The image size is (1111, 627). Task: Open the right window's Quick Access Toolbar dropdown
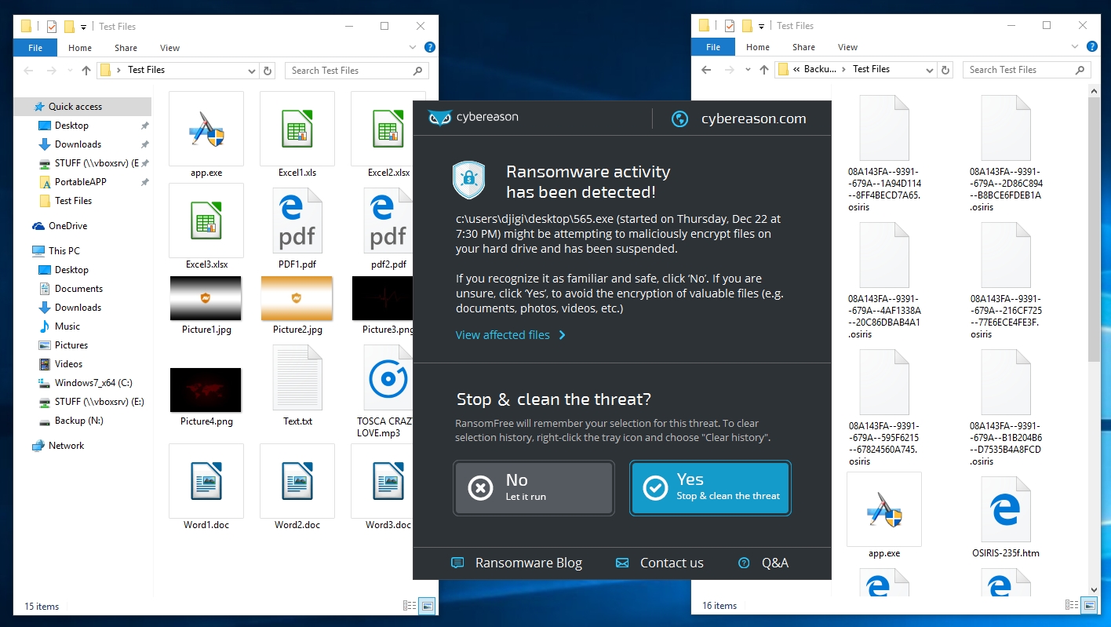click(x=762, y=27)
